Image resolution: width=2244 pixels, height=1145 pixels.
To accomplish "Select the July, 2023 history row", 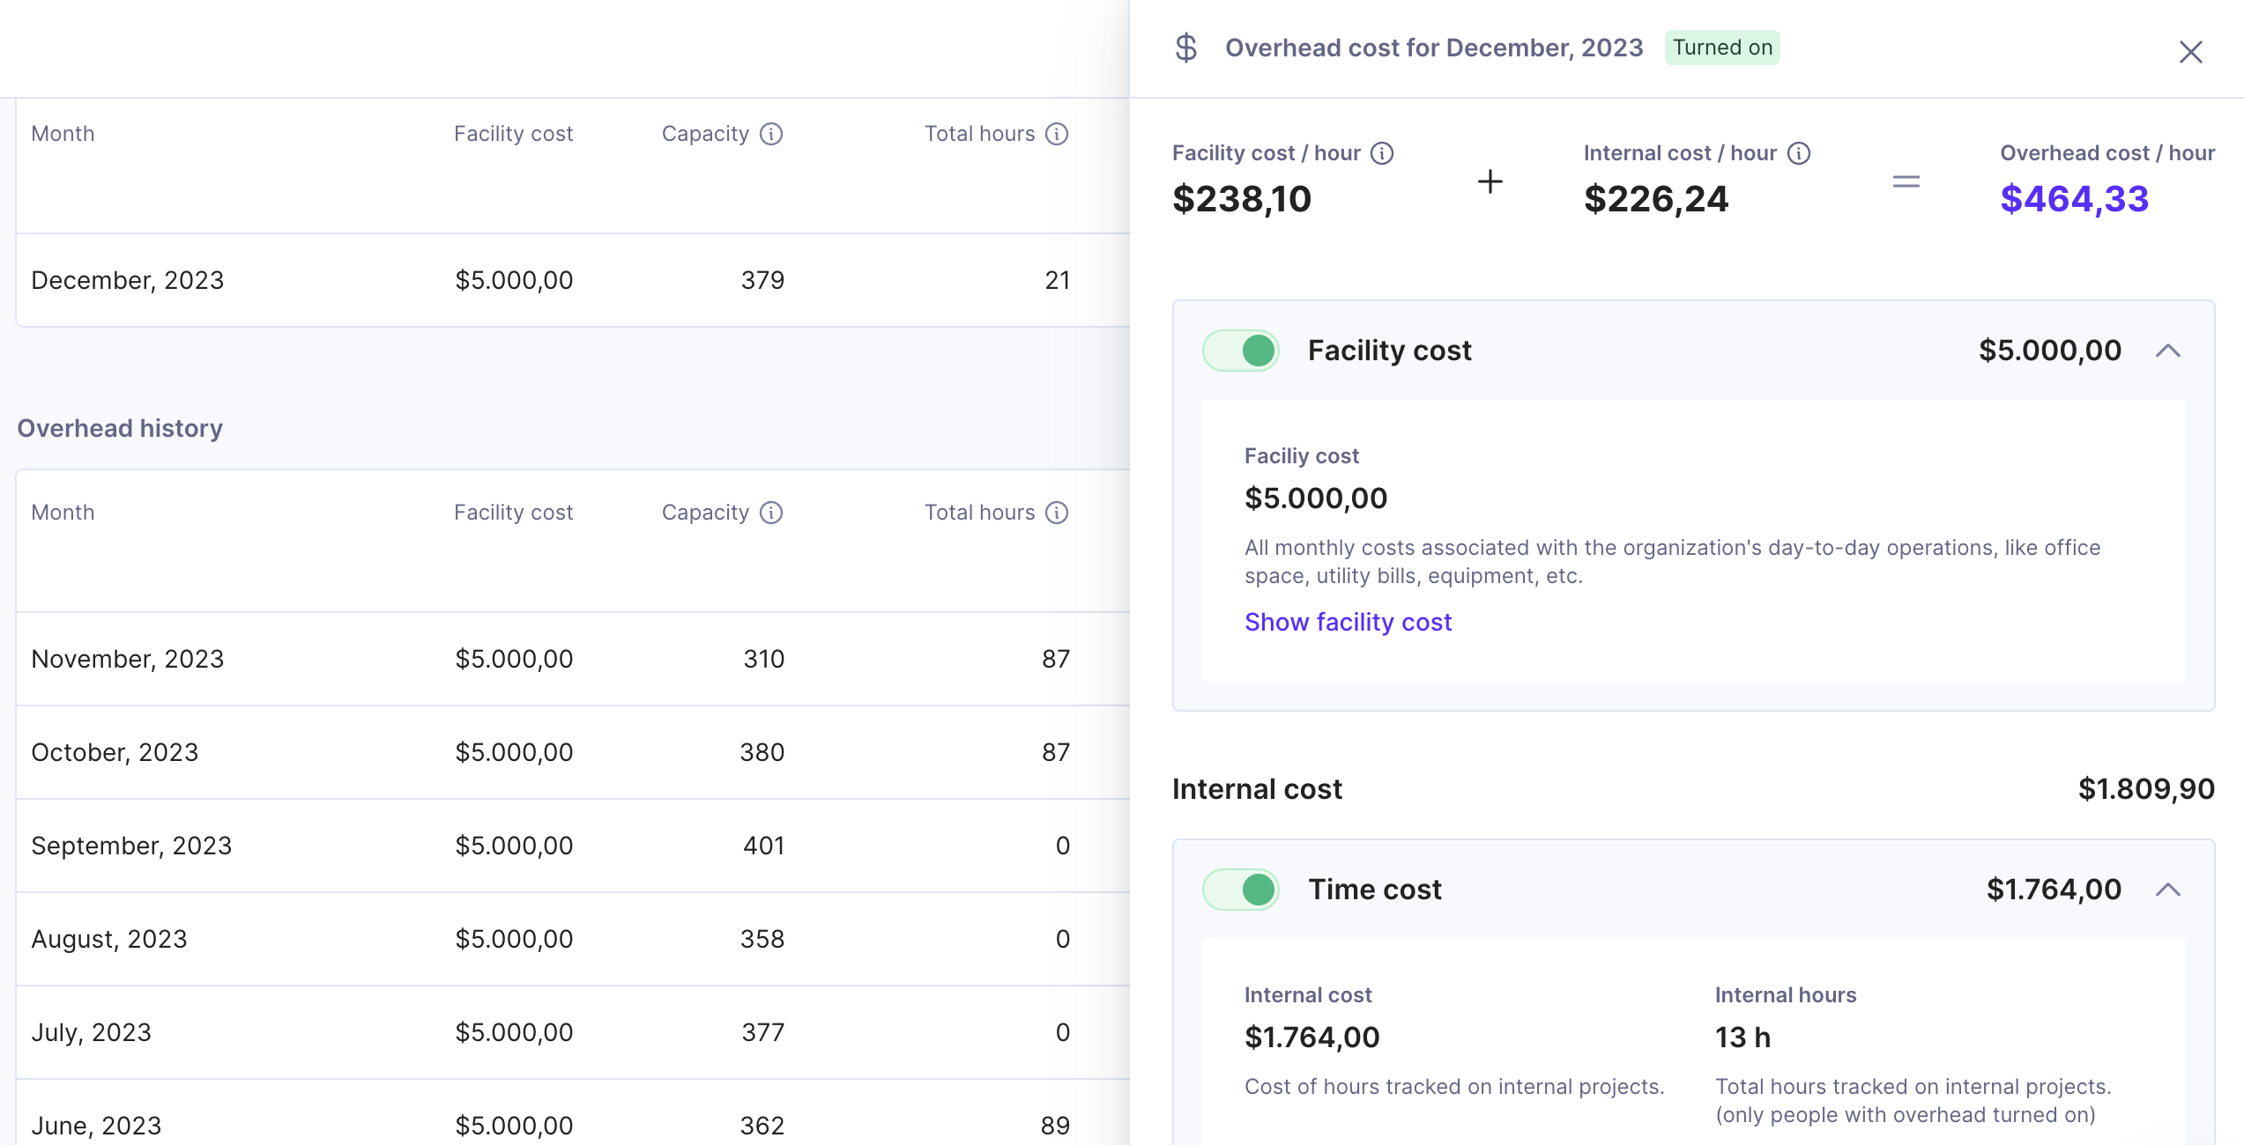I will tap(573, 1032).
